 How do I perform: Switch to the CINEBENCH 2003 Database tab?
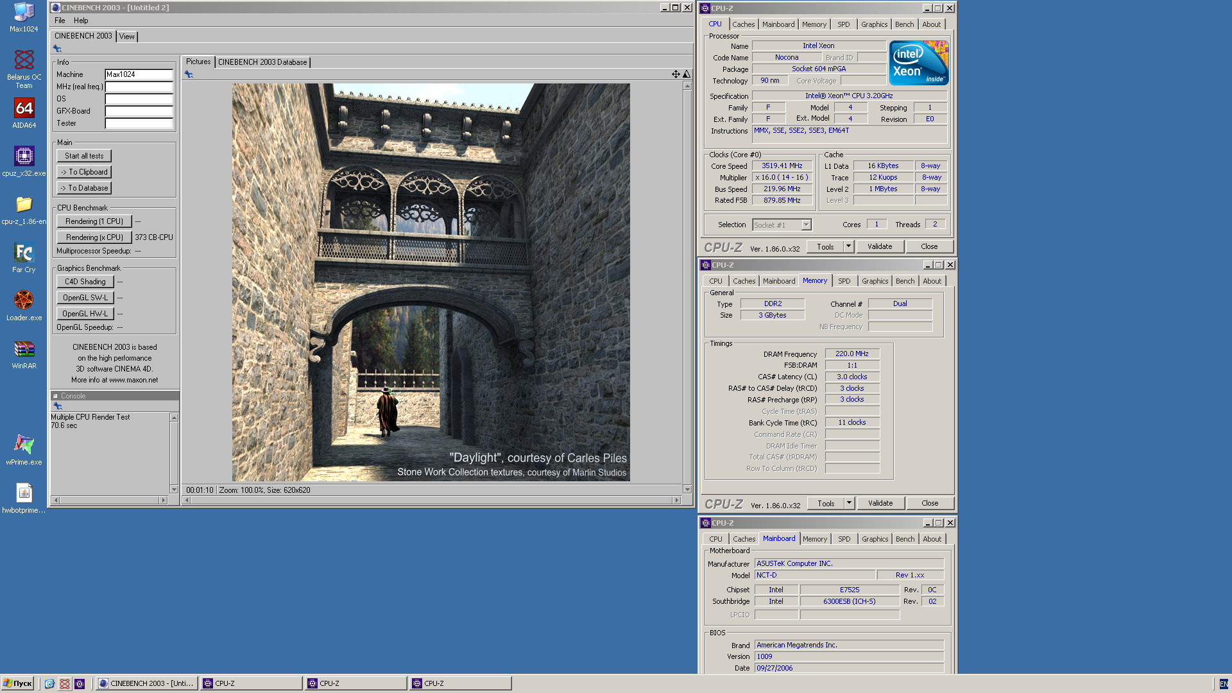coord(262,62)
